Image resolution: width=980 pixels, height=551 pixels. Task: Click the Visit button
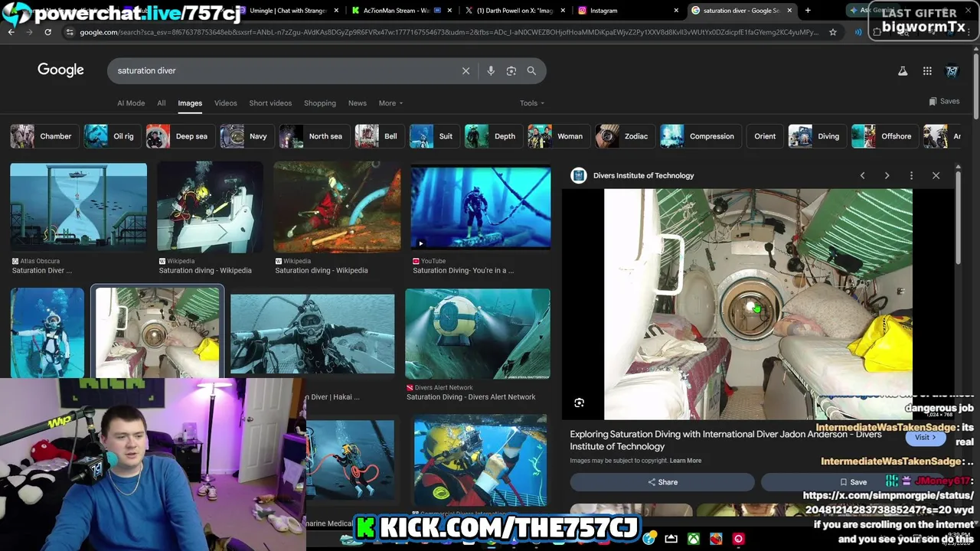925,437
